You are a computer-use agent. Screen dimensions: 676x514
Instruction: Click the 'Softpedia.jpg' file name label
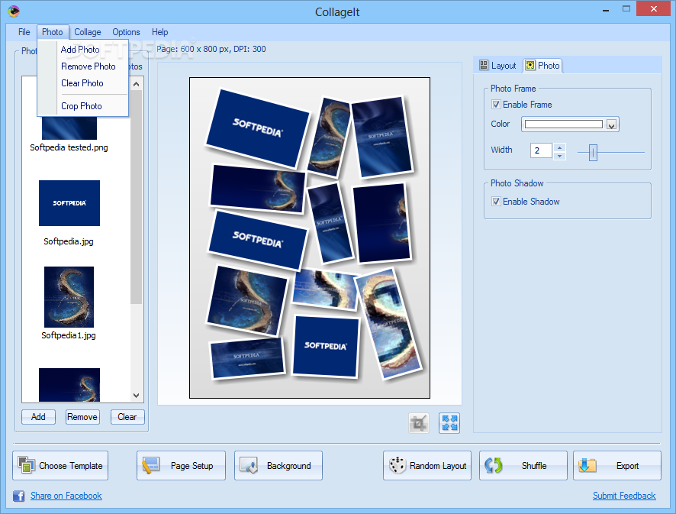[69, 241]
